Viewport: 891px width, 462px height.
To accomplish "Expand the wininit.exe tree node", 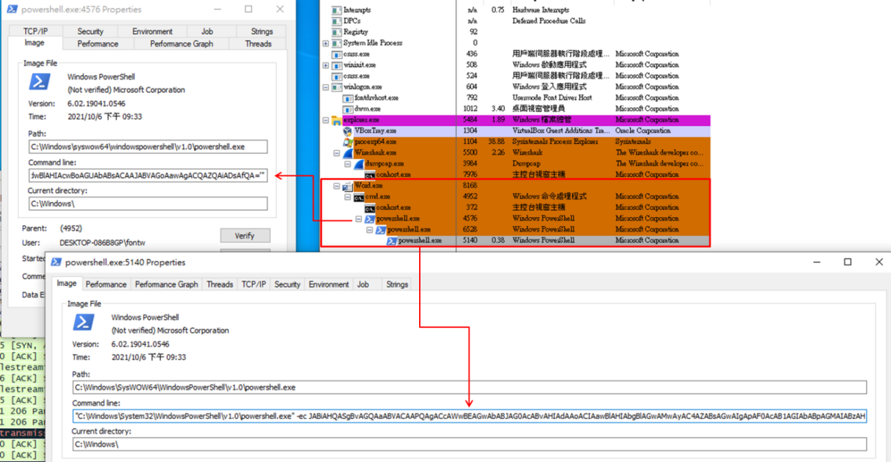I will tap(326, 65).
